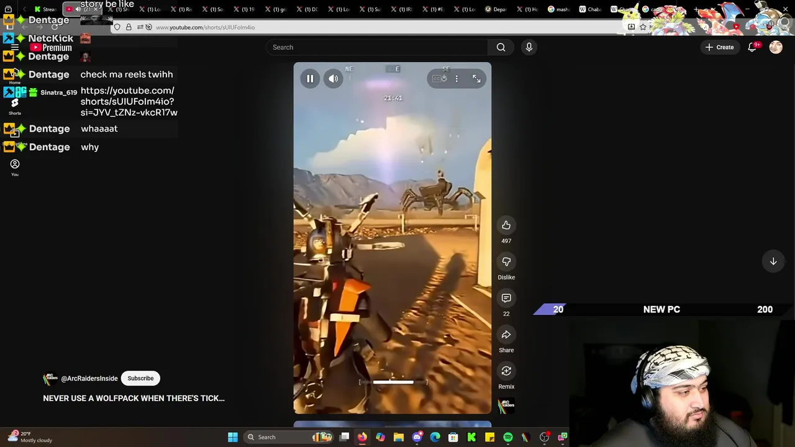
Task: Open OBS Studio from the taskbar
Action: 544,437
